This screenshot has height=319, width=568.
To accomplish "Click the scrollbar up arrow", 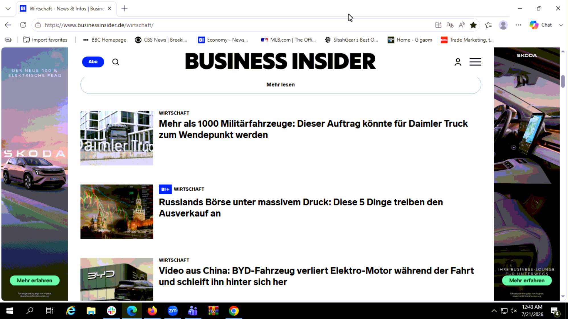I will pyautogui.click(x=563, y=52).
